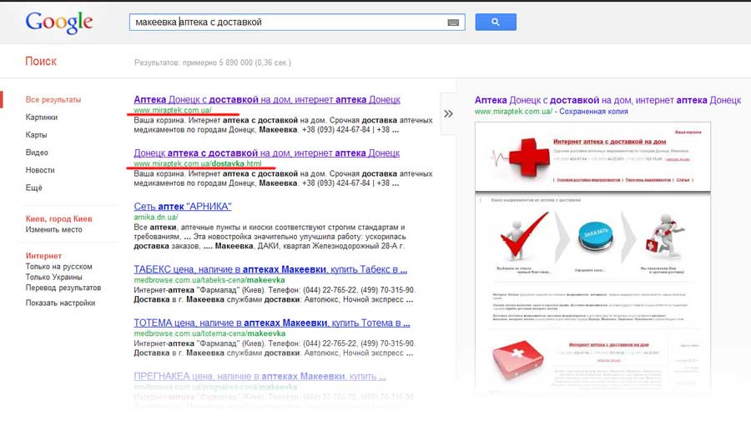Click URL 'medbrowse.com.ua/tabeks-cena/makeevka'
This screenshot has height=436, width=751.
209,280
